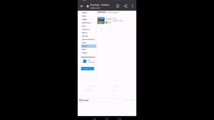Screen dimensions: 214x120
Task: Open the Docs link in Developer Resources
Action: pos(89,60)
